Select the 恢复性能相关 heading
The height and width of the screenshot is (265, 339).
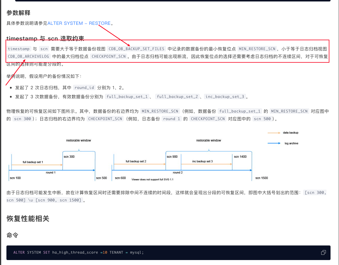click(28, 219)
